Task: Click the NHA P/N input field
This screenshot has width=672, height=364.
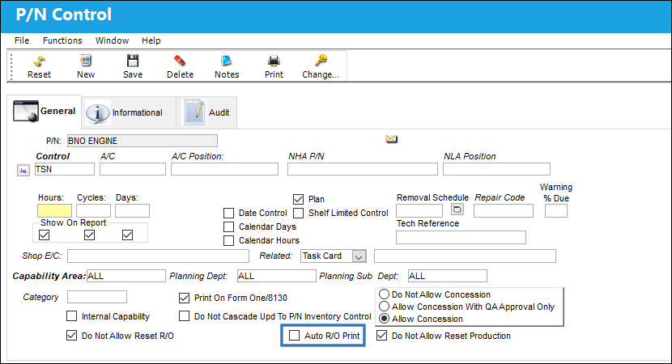Action: tap(363, 169)
